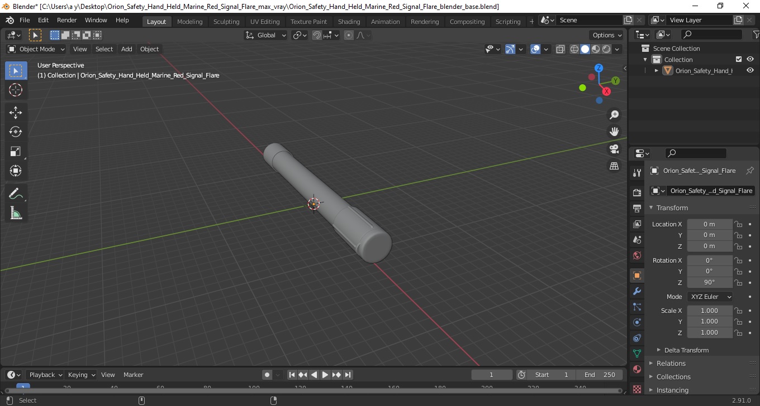The height and width of the screenshot is (406, 760).
Task: Enable rendered viewport shading
Action: tap(606, 49)
